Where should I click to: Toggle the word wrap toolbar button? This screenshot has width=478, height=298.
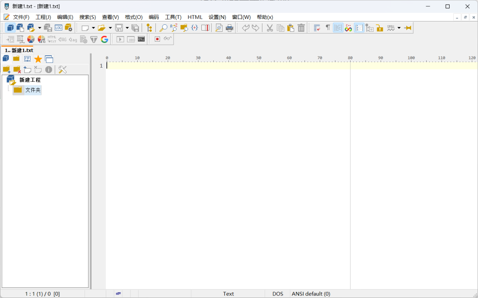pyautogui.click(x=317, y=28)
